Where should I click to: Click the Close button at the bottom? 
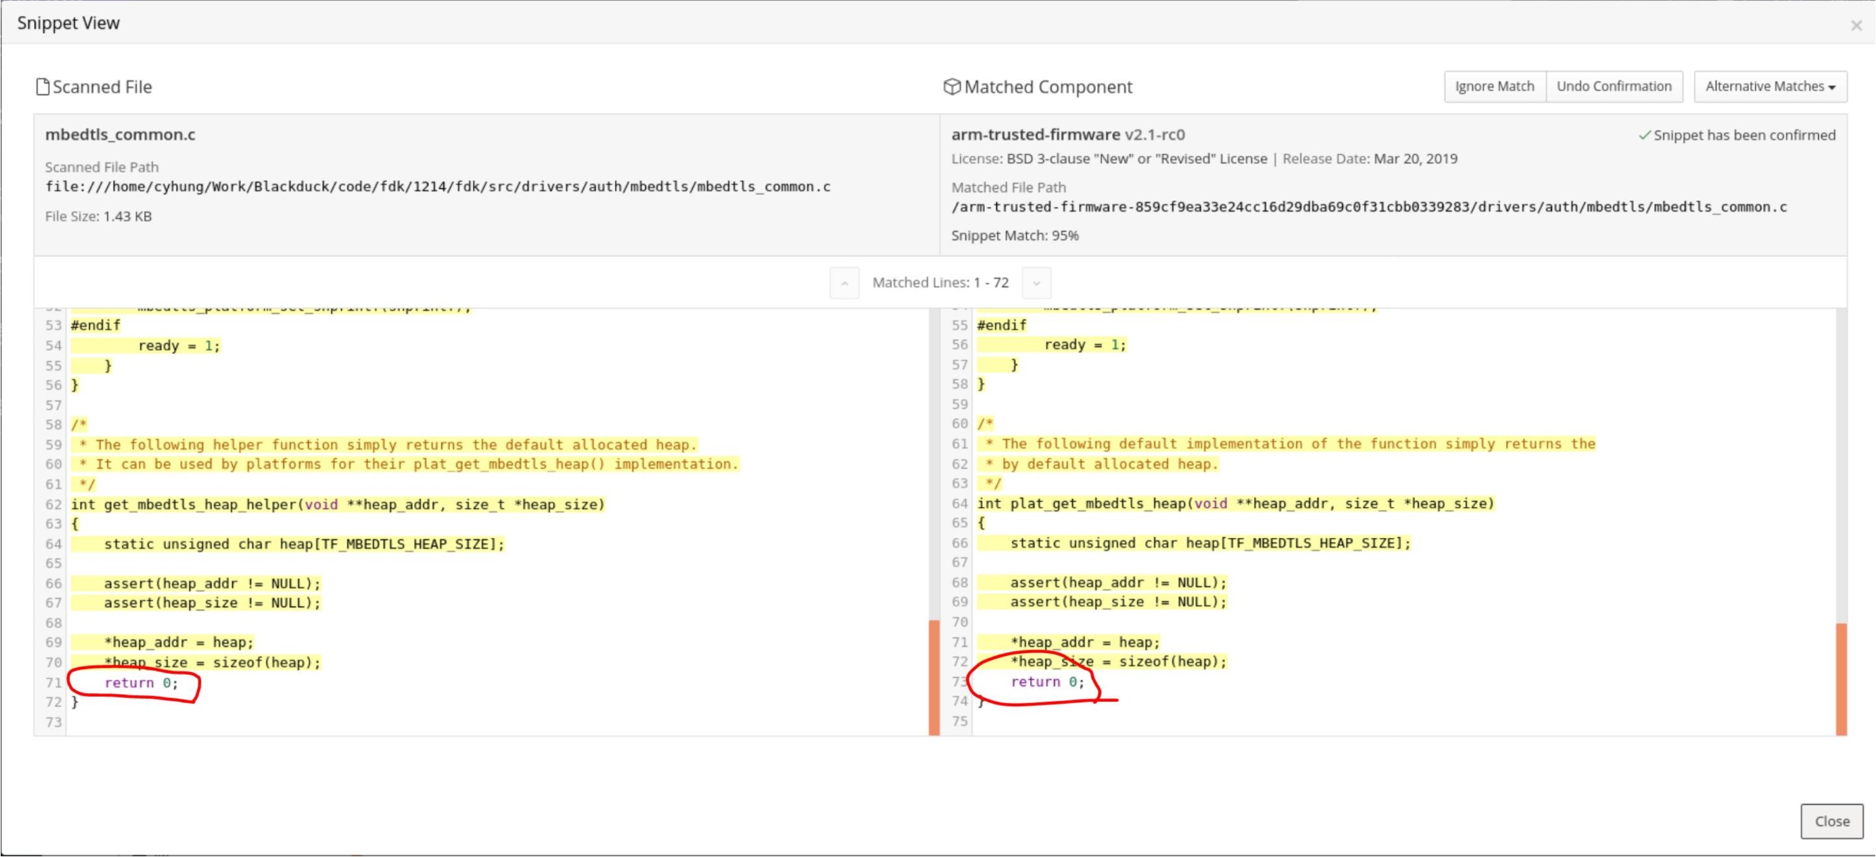[1832, 820]
